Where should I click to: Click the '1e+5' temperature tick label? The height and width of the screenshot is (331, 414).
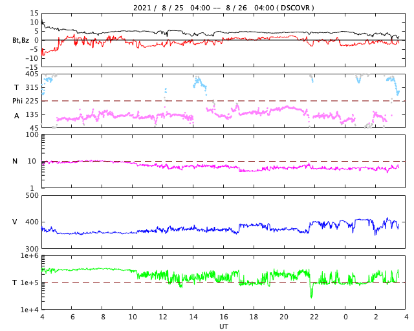tap(30, 283)
